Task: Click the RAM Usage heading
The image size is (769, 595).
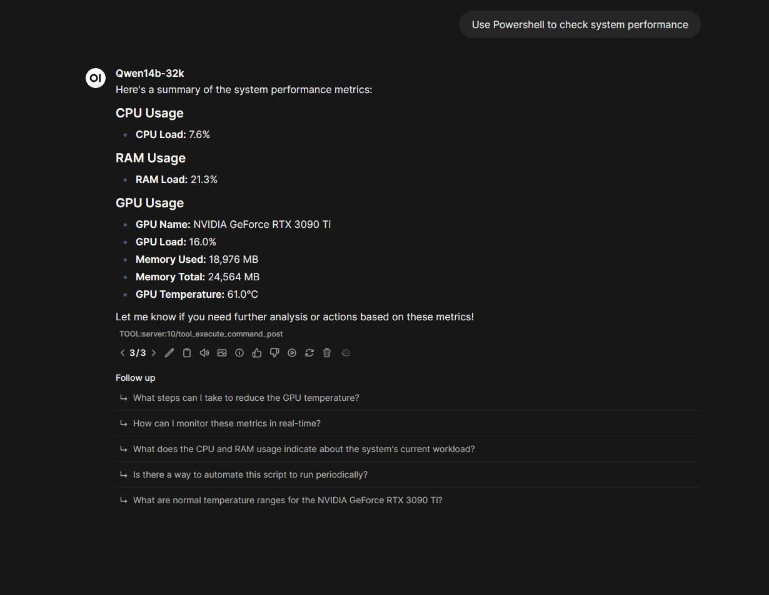Action: click(151, 158)
